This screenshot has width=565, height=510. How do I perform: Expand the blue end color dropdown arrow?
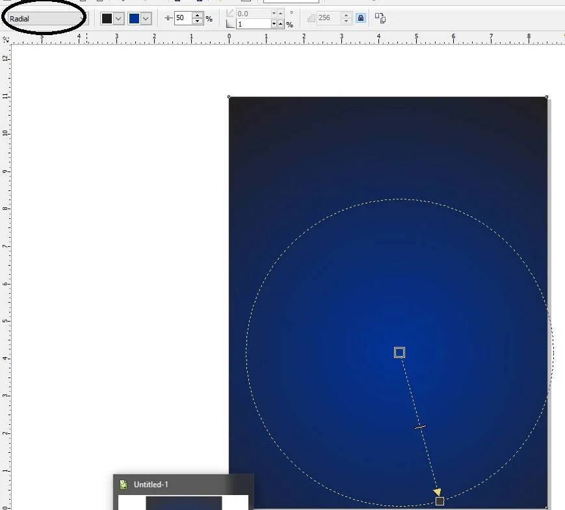(x=146, y=18)
